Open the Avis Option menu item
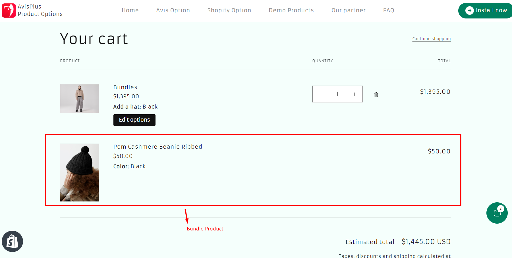The image size is (512, 258). coord(173,10)
